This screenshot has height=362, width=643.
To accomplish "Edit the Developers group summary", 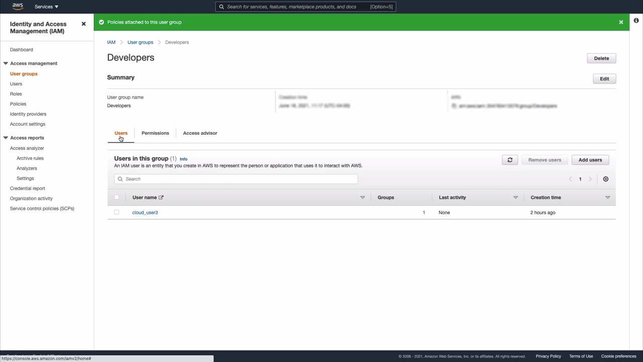I will 604,79.
